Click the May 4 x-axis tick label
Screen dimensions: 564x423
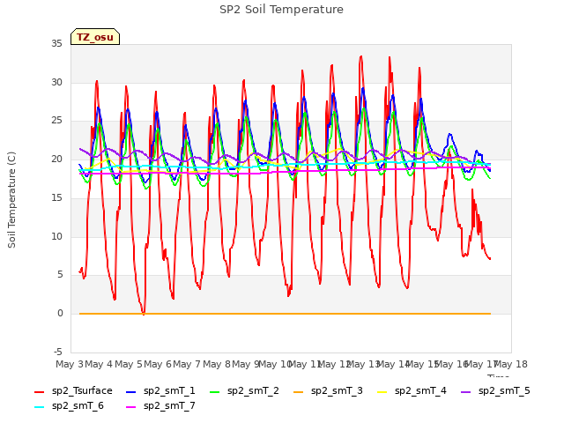[99, 364]
